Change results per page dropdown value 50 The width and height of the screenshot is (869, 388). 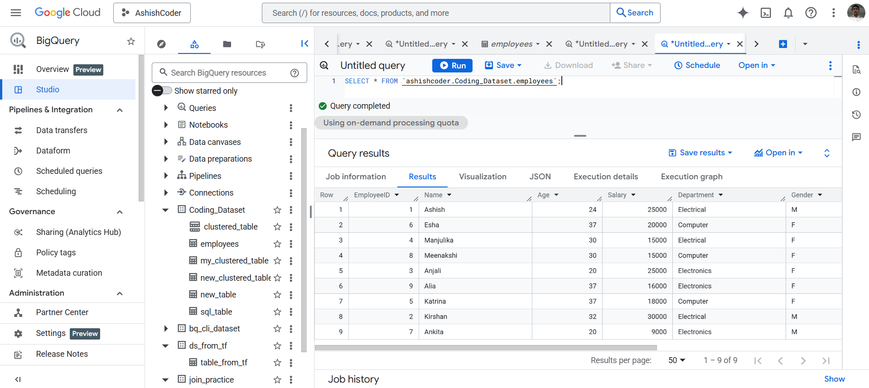pos(677,360)
